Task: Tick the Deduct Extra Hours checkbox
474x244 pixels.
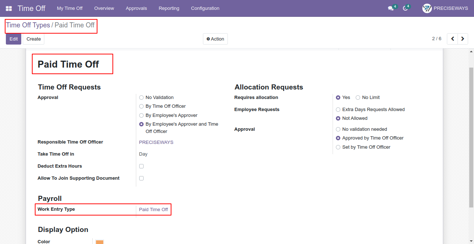Action: tap(141, 166)
